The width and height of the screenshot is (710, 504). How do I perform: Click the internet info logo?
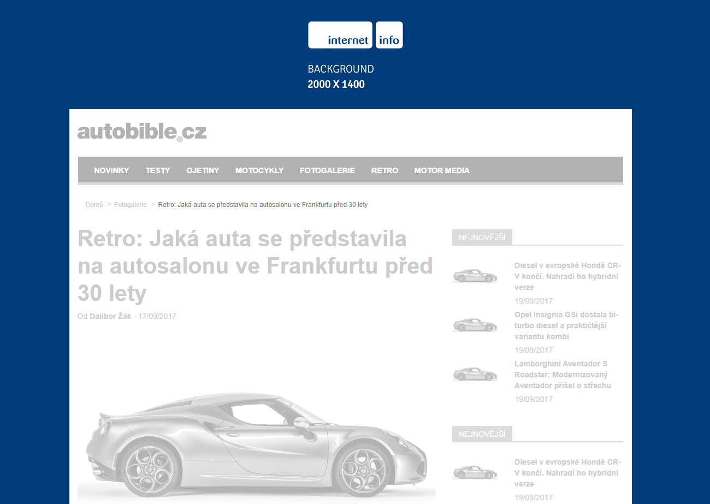coord(356,35)
